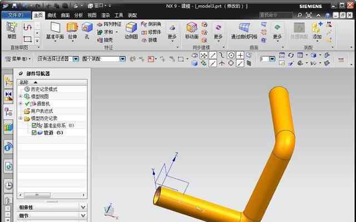356x222 pixels.
Task: Open the 菜单 menu button
Action: point(18,59)
